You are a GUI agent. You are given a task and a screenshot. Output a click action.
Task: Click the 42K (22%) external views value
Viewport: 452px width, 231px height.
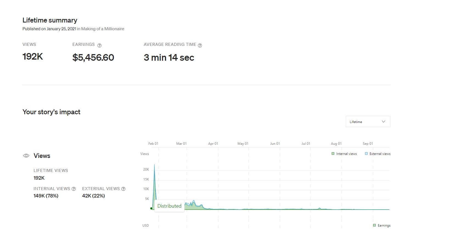(x=94, y=196)
